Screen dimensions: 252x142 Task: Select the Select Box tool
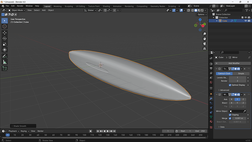[x=4, y=21]
